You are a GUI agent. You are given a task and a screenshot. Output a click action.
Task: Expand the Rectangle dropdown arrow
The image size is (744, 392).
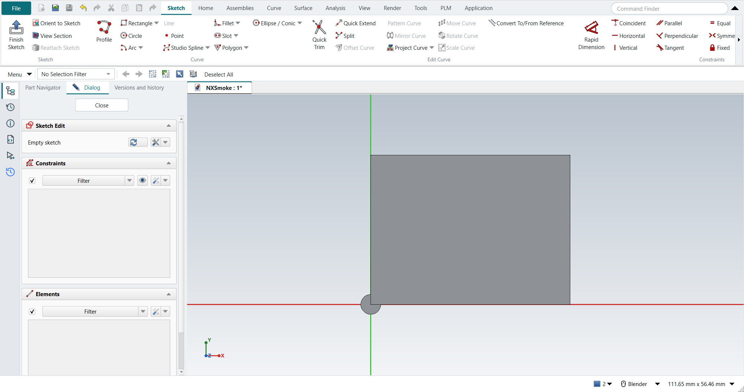(x=157, y=23)
